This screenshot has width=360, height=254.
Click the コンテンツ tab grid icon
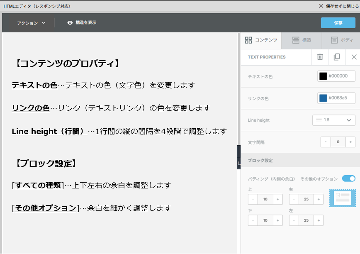[x=248, y=40]
